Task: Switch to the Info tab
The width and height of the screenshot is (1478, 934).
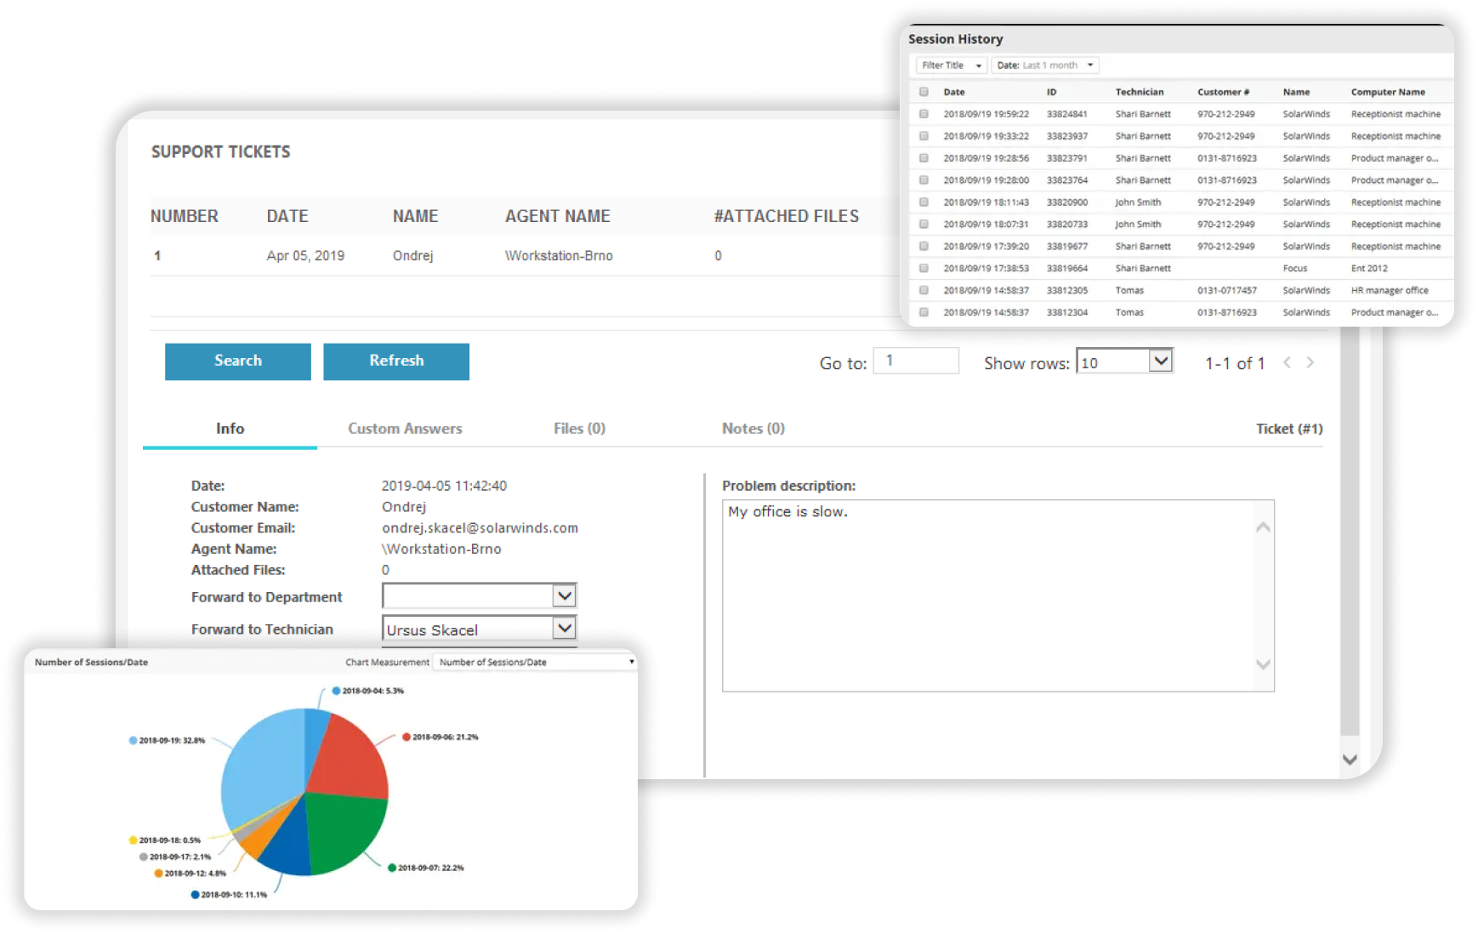Action: point(230,429)
